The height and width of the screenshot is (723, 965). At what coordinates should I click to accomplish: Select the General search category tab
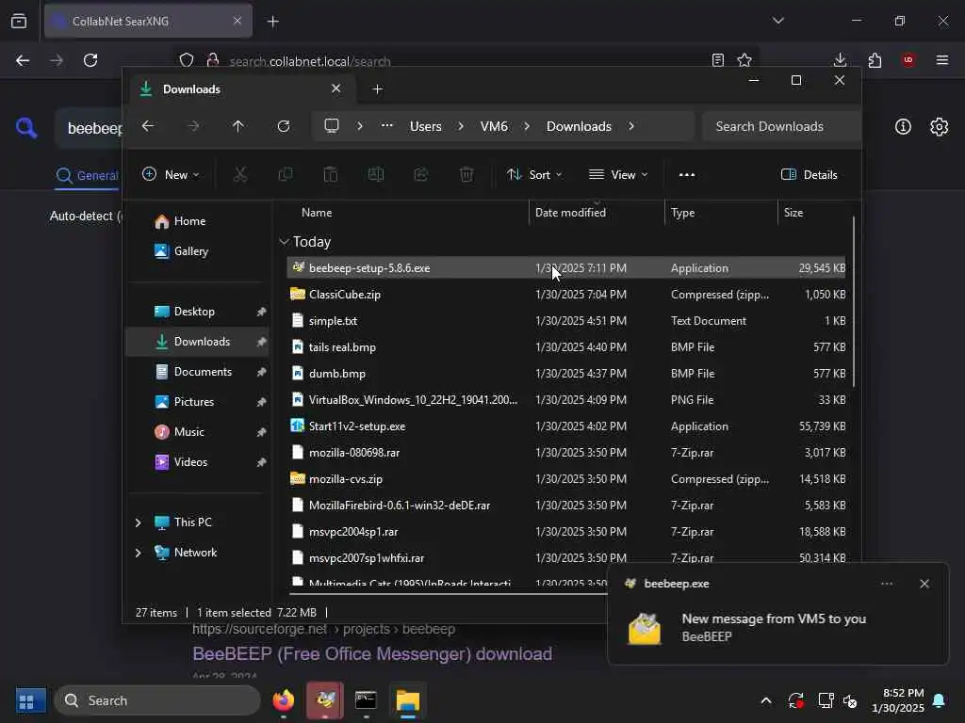point(88,176)
